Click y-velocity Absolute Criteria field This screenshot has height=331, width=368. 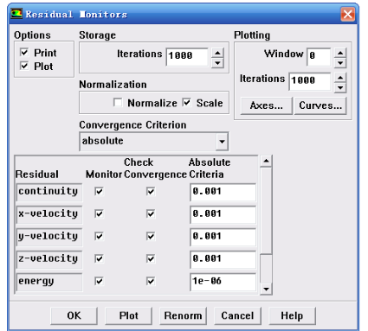pos(223,237)
